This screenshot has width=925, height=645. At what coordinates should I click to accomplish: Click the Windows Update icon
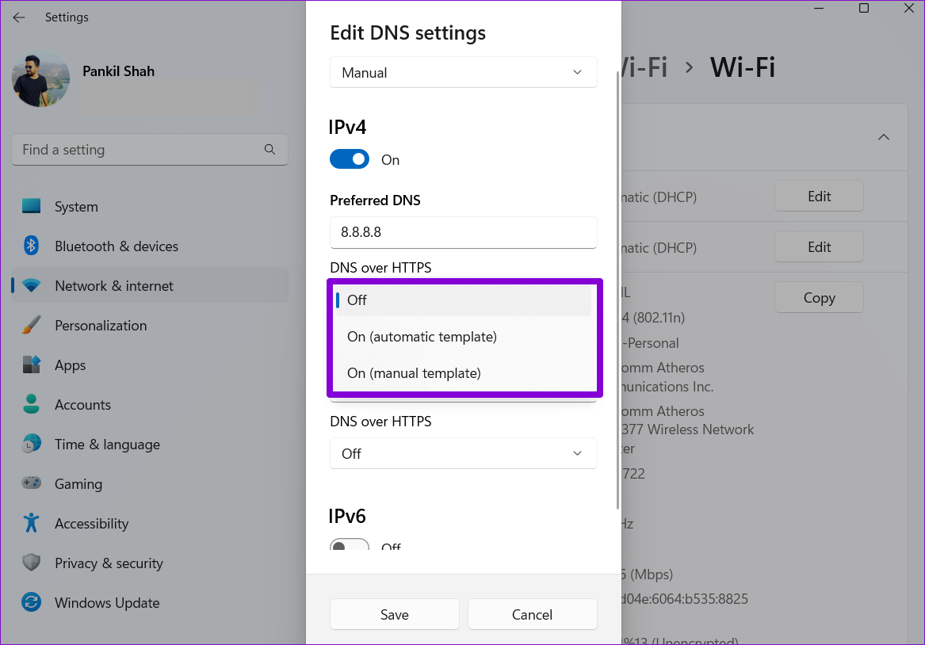coord(32,603)
